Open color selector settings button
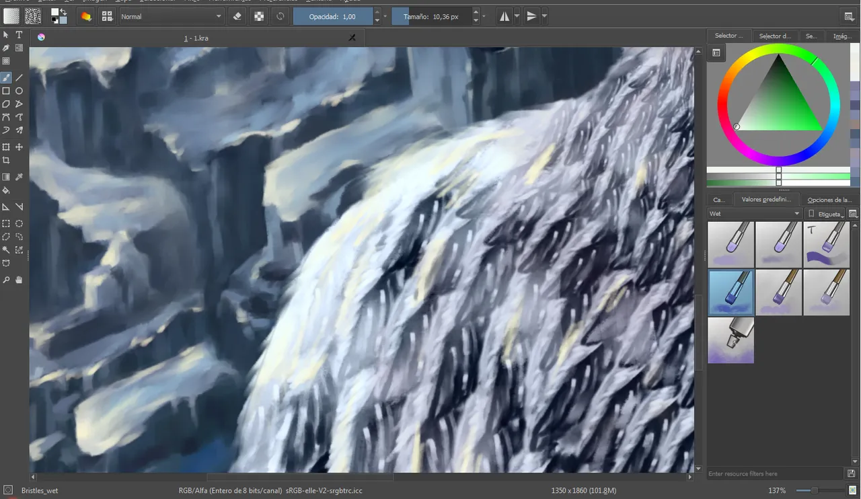Viewport: 861px width, 499px height. pyautogui.click(x=716, y=52)
